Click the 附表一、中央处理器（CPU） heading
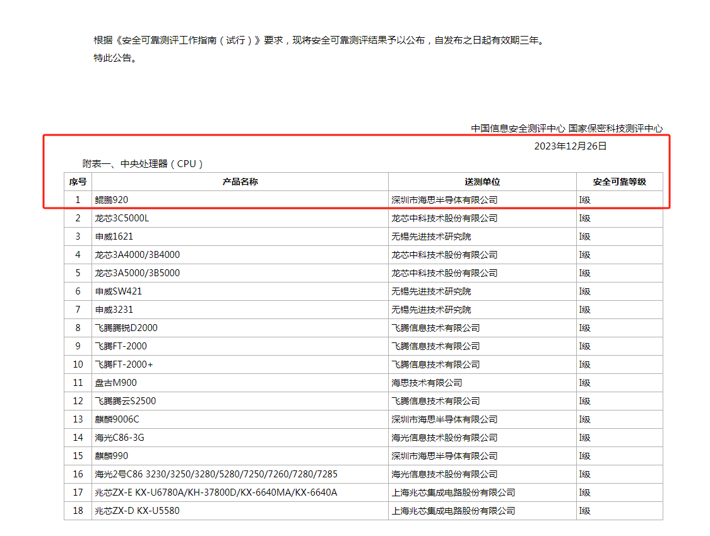The image size is (710, 536). tap(143, 164)
